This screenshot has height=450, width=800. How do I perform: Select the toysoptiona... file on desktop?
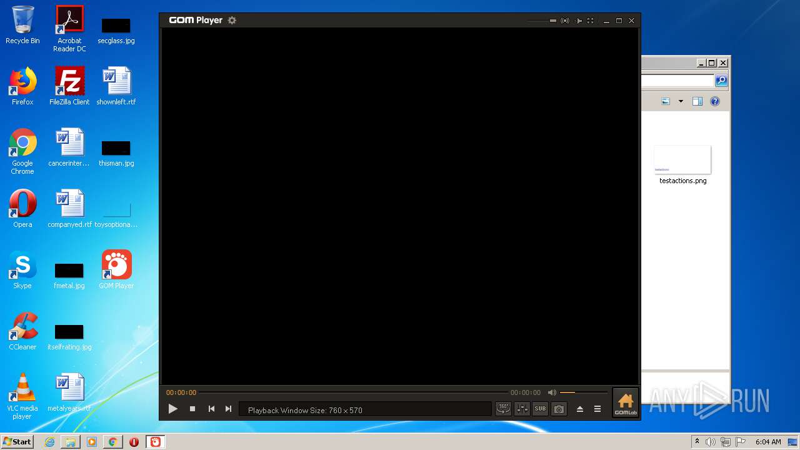(x=116, y=214)
